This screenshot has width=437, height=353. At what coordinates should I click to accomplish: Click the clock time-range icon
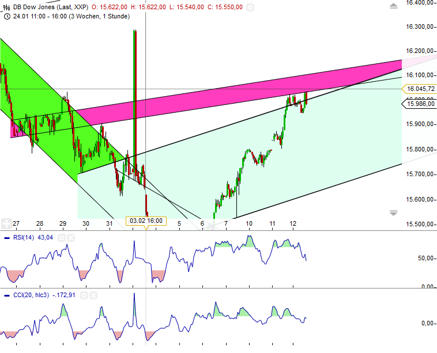(7, 17)
